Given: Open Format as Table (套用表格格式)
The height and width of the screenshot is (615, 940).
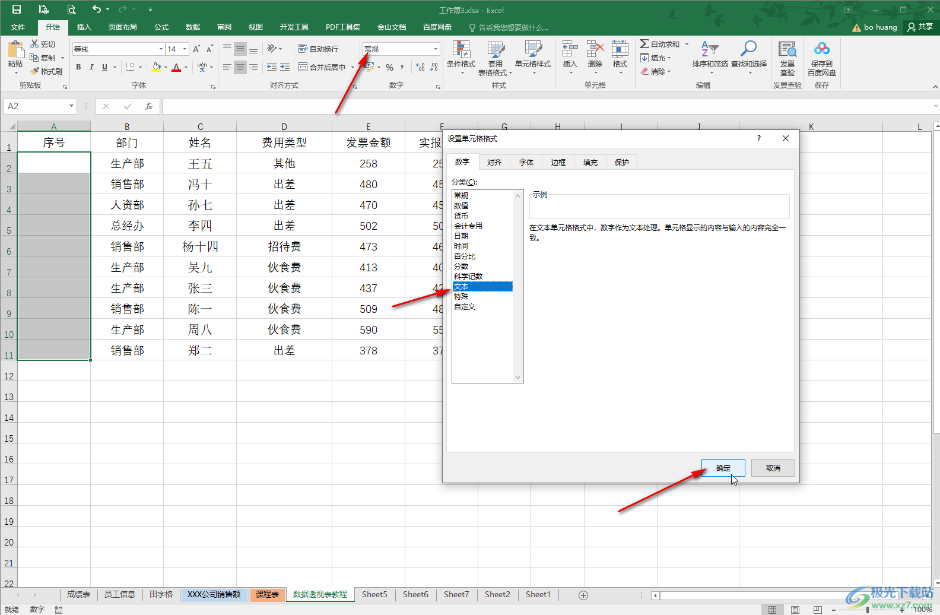Looking at the screenshot, I should 496,58.
